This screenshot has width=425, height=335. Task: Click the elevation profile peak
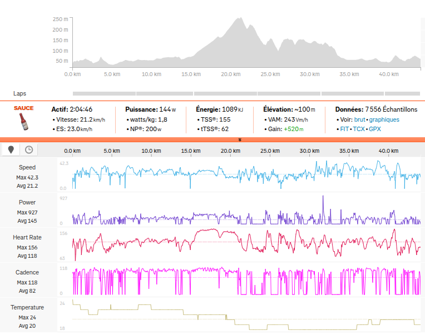pos(240,20)
